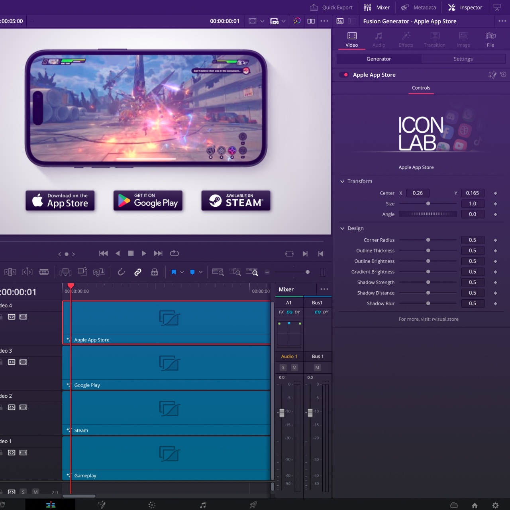Open Project Settings gear icon

495,505
